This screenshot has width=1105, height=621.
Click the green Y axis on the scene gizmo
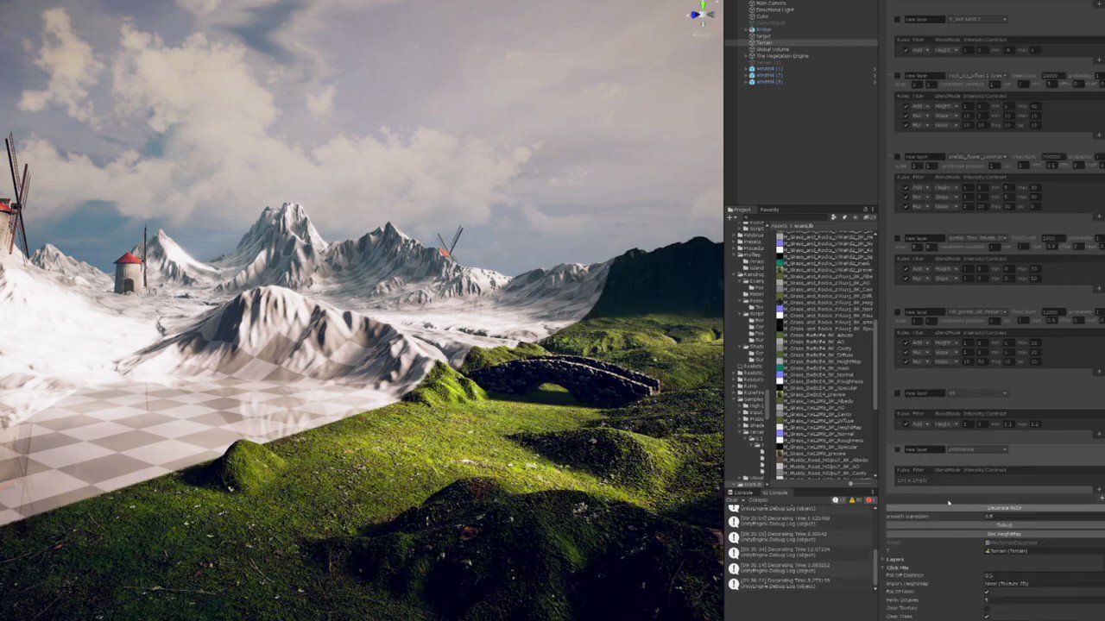pyautogui.click(x=704, y=4)
